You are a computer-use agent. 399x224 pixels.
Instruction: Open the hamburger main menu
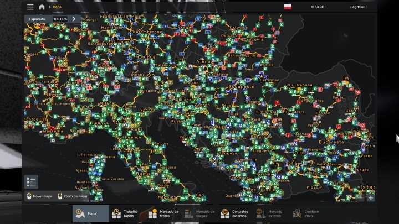[x=30, y=7]
